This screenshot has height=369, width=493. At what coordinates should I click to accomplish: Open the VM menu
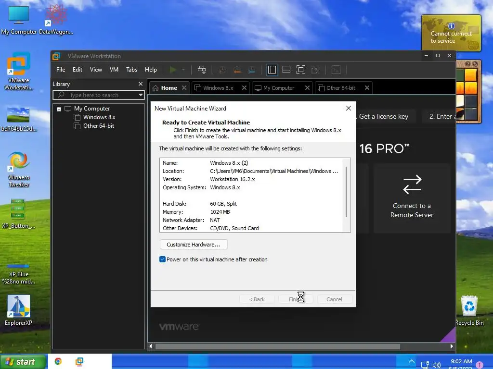[114, 70]
